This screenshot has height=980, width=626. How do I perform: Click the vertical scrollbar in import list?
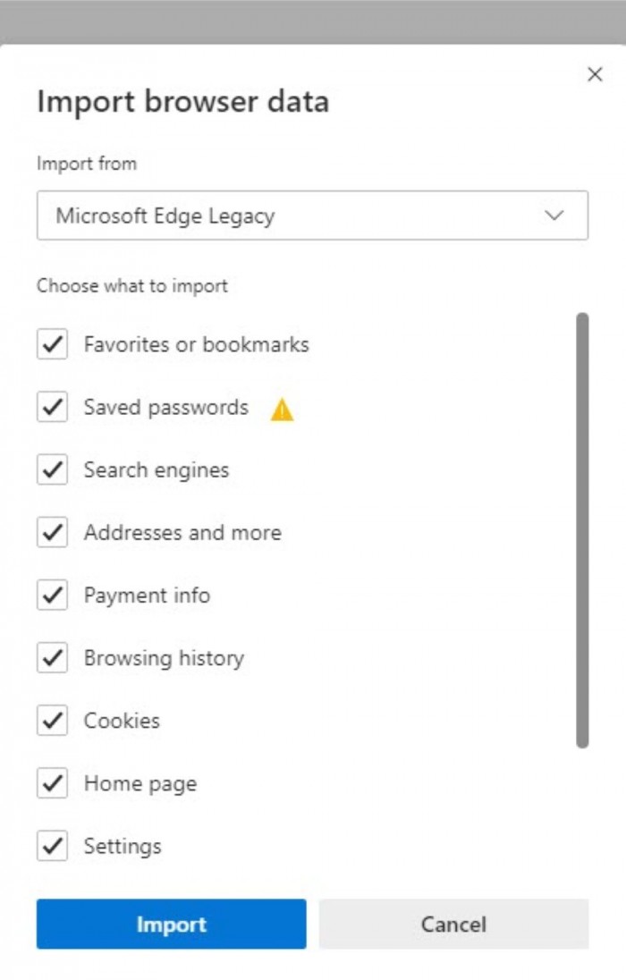point(582,529)
